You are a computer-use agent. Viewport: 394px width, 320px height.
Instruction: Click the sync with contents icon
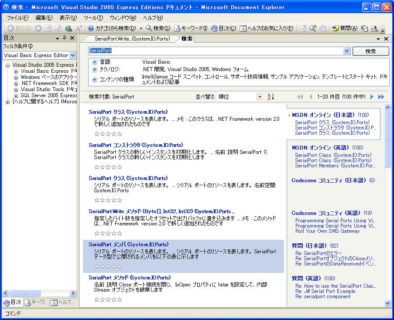pyautogui.click(x=323, y=28)
